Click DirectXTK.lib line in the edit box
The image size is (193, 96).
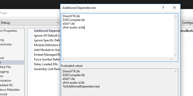pyautogui.click(x=71, y=16)
